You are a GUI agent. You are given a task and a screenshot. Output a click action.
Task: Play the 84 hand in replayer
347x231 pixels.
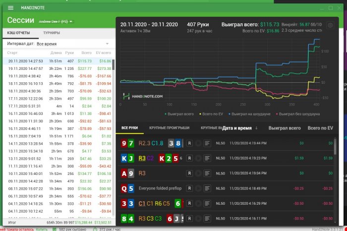(x=198, y=219)
